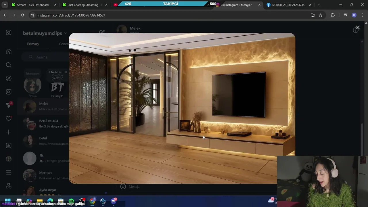Switch to the General inbox tab
Image resolution: width=368 pixels, height=207 pixels.
point(64,44)
